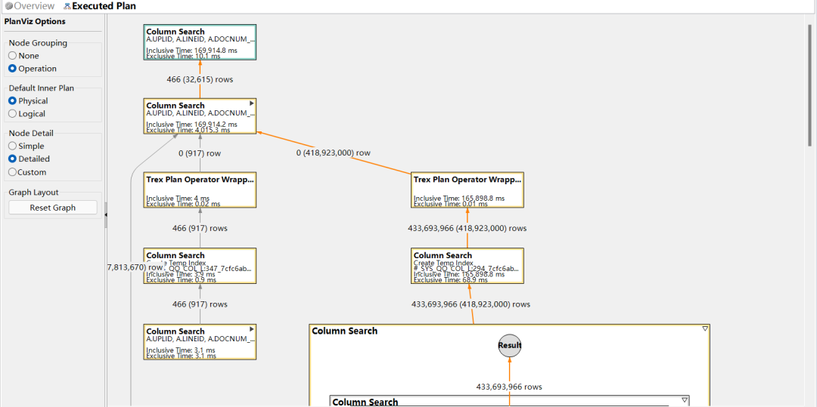The image size is (817, 407).
Task: Click the Executed Plan tab icon
Action: [67, 6]
